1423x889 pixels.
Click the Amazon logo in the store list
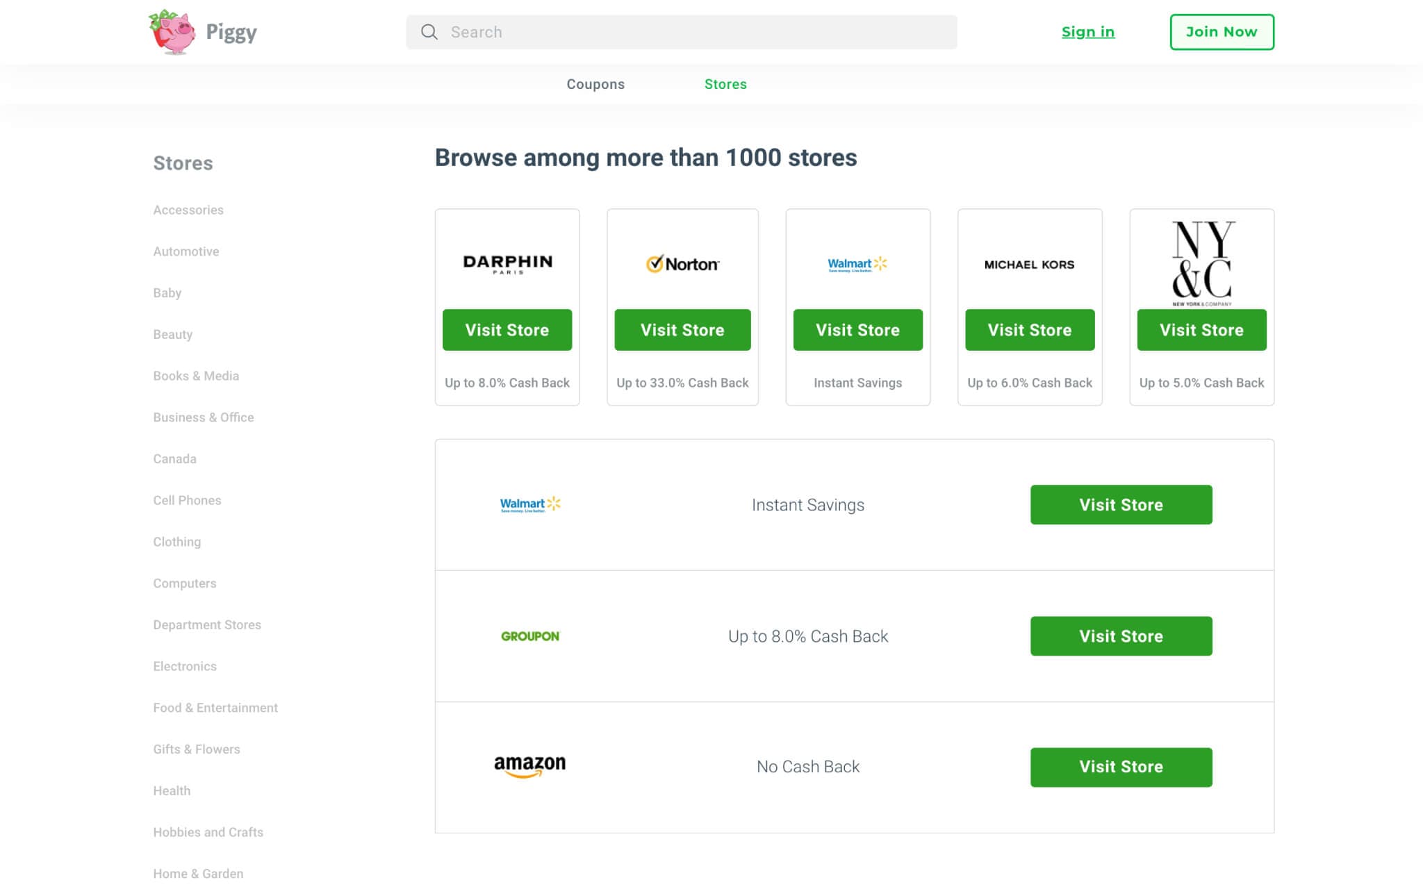pos(530,765)
